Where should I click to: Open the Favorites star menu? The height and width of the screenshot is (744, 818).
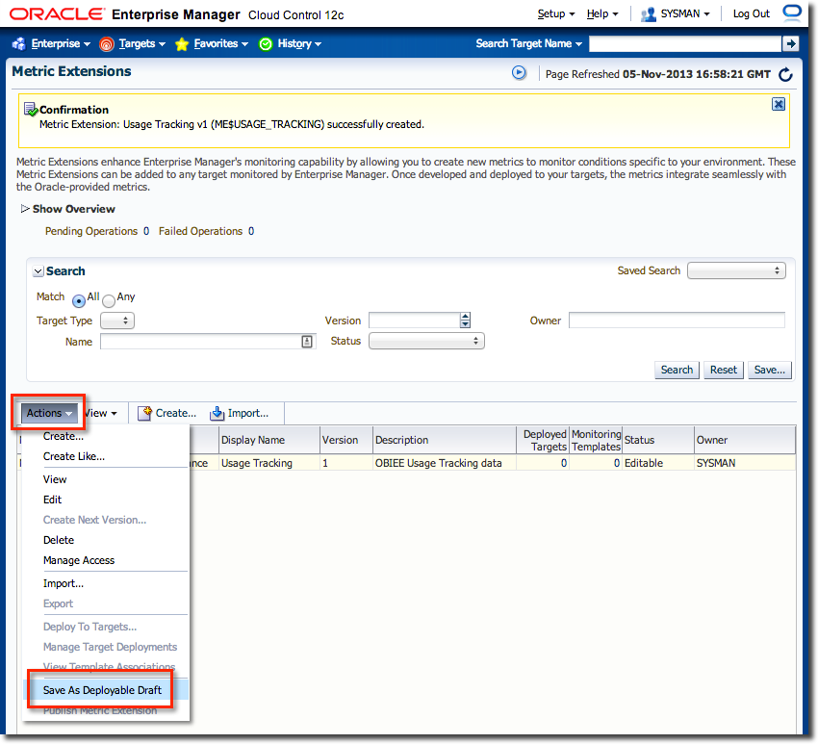[211, 44]
